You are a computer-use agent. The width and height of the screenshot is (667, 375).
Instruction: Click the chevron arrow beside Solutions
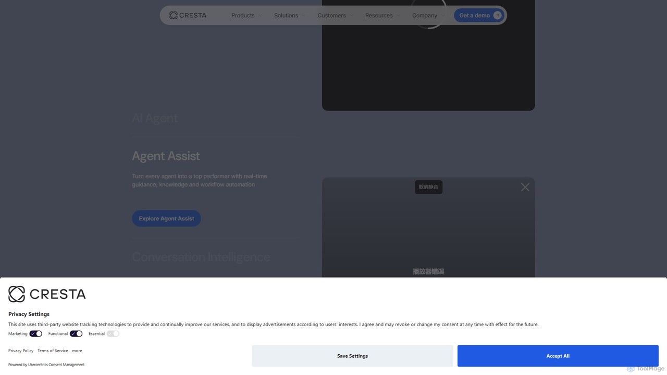click(x=304, y=16)
